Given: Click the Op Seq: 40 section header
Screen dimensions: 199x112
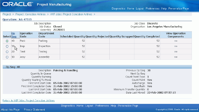Looking at the screenshot, I should tap(97, 67).
